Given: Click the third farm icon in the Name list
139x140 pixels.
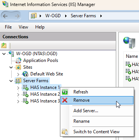Looking at the screenshot, I should (x=128, y=78).
